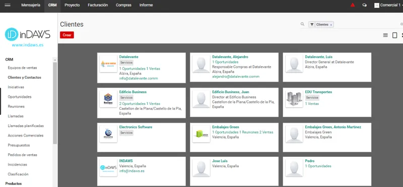The height and width of the screenshot is (187, 403).
Task: Switch to the tablet-style view icon
Action: 395,35
